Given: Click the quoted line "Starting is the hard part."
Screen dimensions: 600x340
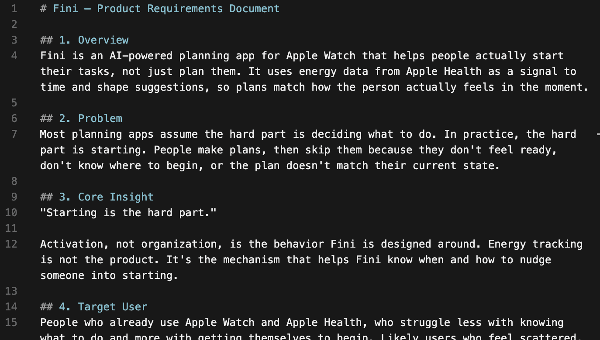Looking at the screenshot, I should (128, 213).
